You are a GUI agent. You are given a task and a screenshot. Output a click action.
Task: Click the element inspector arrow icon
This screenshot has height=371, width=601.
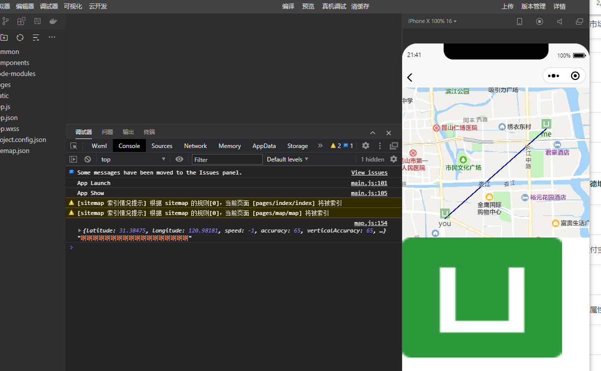74,146
